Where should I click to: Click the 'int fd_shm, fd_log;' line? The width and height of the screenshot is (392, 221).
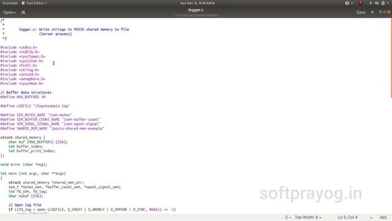pos(28,192)
